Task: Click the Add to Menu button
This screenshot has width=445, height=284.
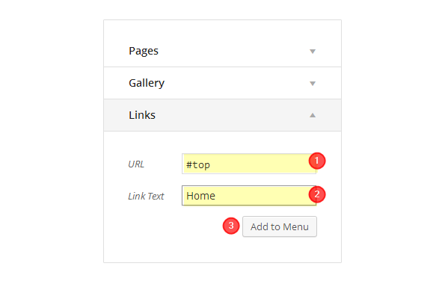Action: coord(280,226)
